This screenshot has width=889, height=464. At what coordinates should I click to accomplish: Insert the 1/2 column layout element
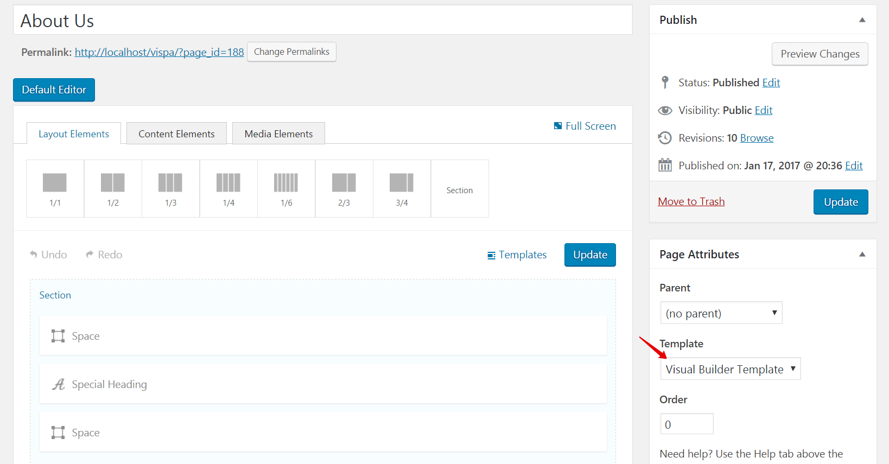tap(113, 188)
